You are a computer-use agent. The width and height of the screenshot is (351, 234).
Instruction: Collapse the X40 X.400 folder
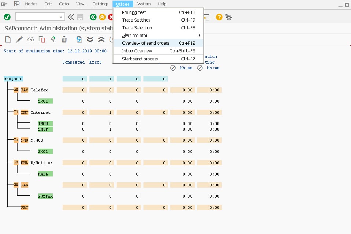click(x=16, y=140)
